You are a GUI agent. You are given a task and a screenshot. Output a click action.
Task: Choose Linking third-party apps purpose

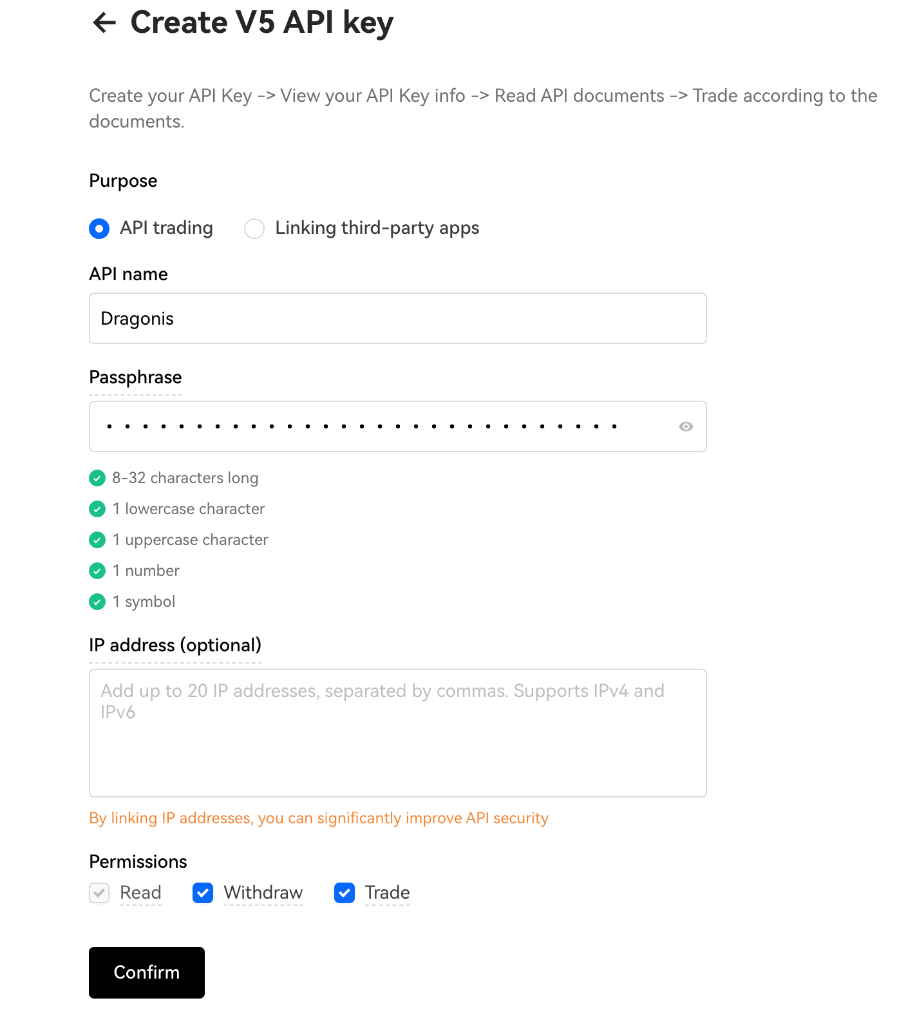pyautogui.click(x=254, y=229)
